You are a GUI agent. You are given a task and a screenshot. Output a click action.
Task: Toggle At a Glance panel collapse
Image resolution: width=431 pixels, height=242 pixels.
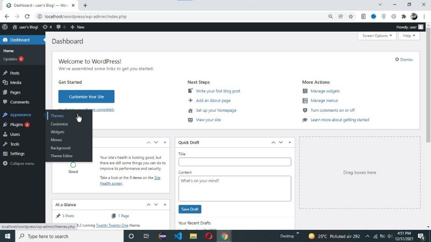(x=165, y=205)
